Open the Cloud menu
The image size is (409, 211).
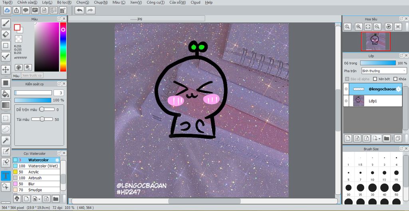pyautogui.click(x=195, y=2)
